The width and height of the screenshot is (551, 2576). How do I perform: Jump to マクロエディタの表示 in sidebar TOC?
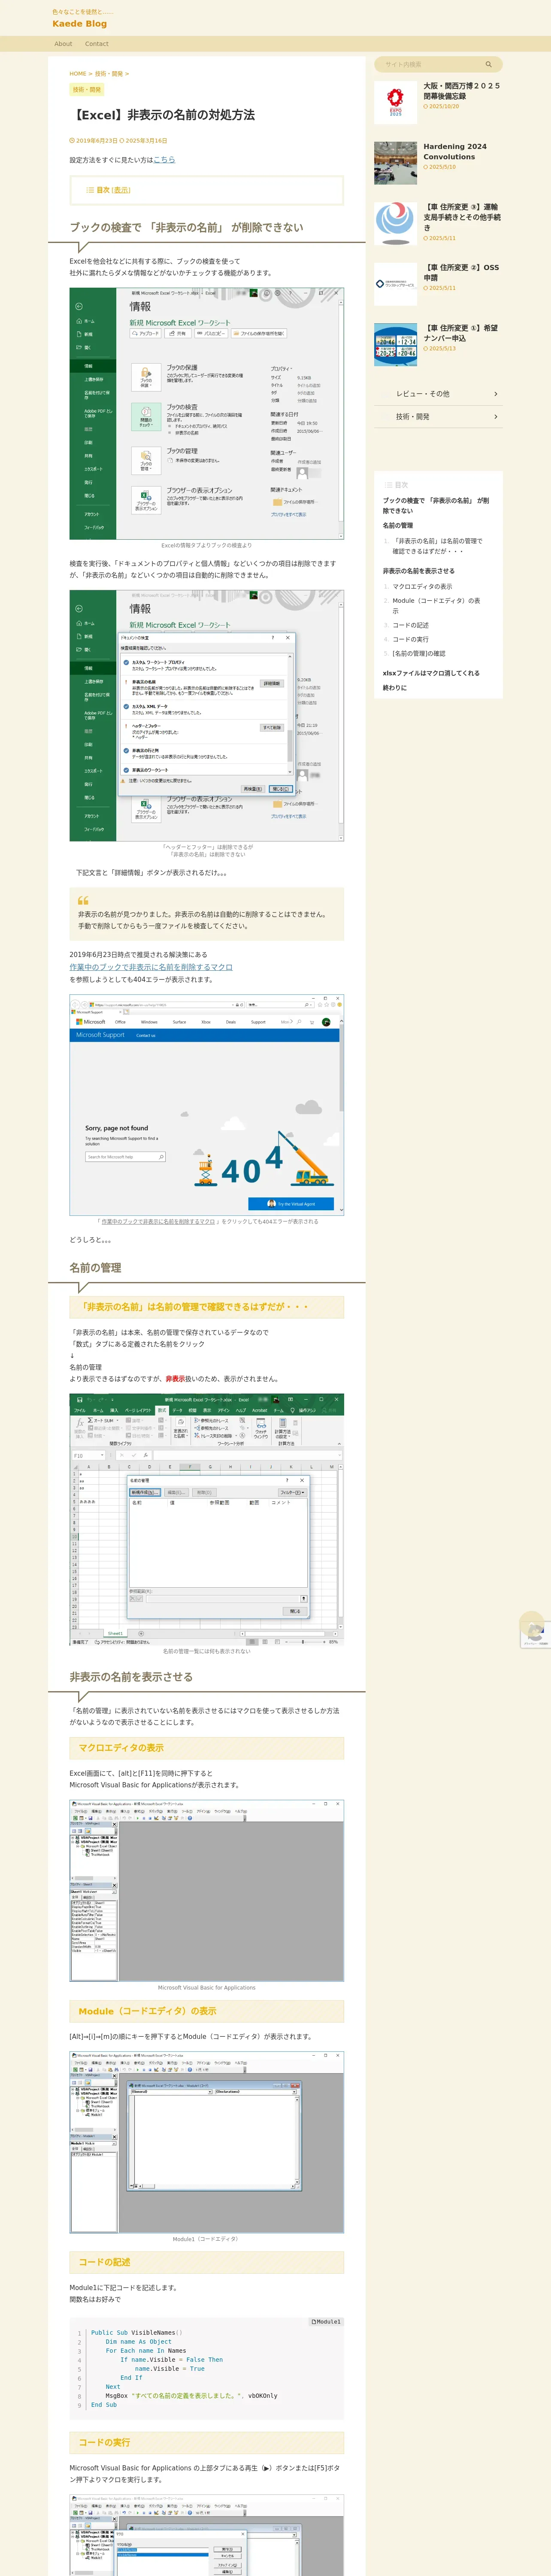[422, 587]
